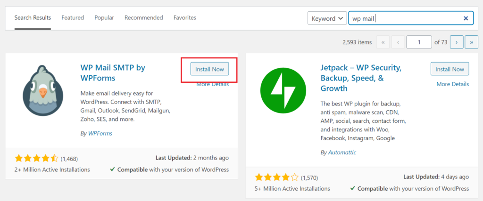Click Jetpack compatibility checkmark text

tap(410, 188)
